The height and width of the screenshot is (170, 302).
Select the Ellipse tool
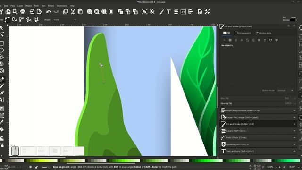tap(1, 51)
